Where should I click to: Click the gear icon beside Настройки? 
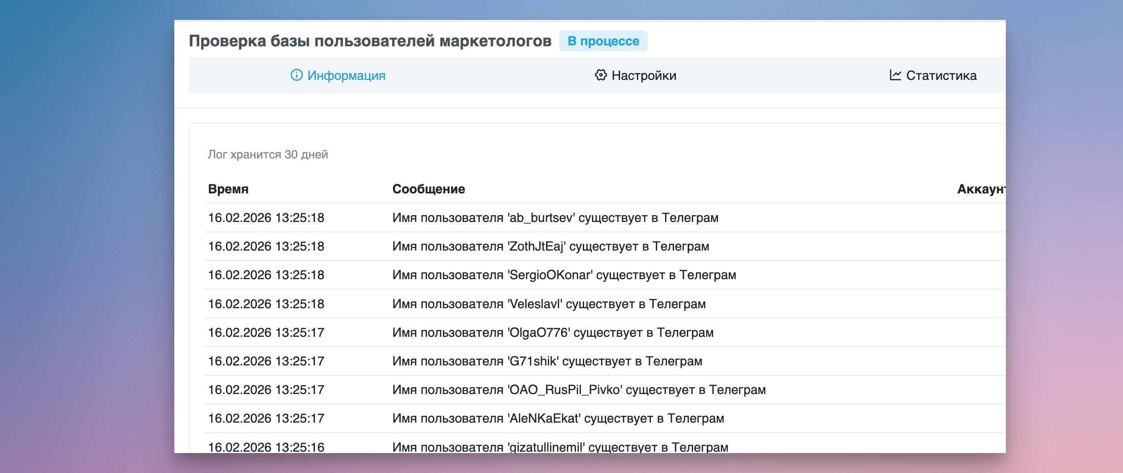pos(601,75)
